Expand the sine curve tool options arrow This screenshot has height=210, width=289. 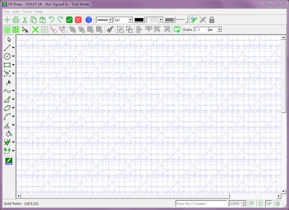pos(13,91)
